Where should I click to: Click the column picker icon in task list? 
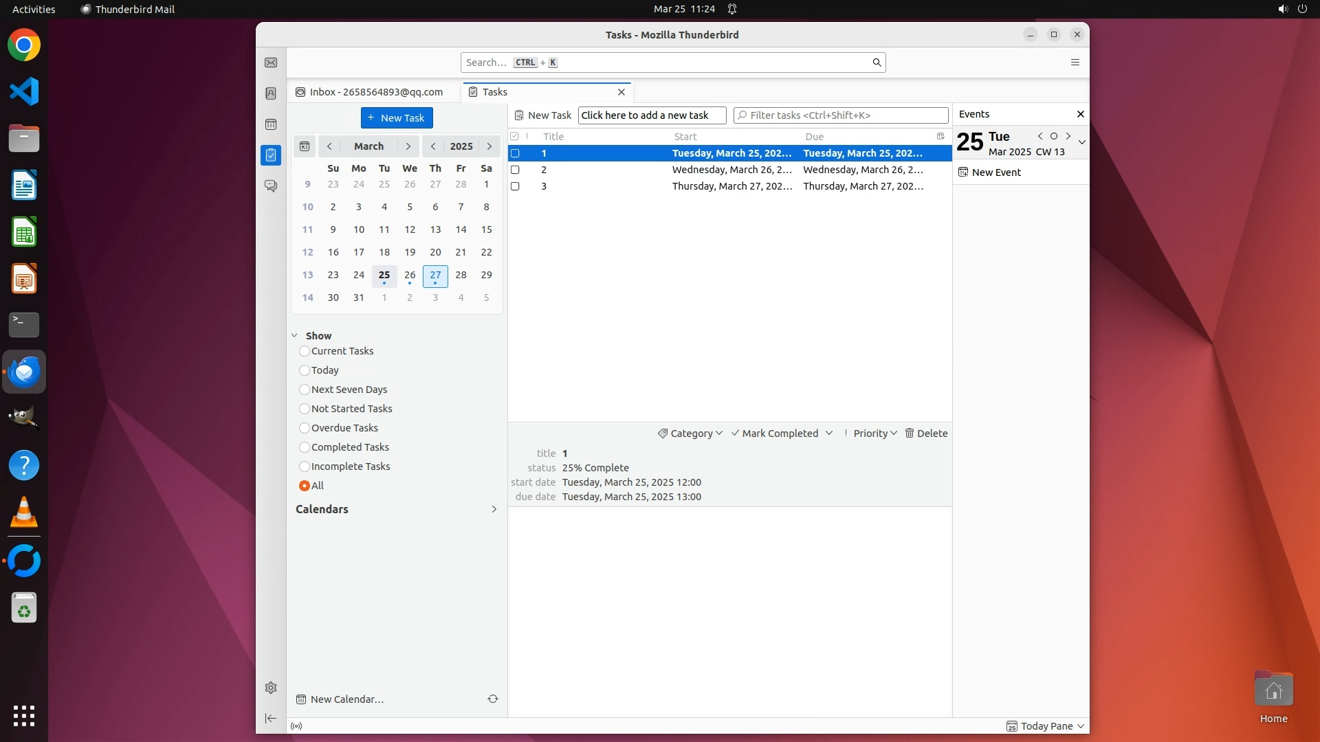(940, 136)
